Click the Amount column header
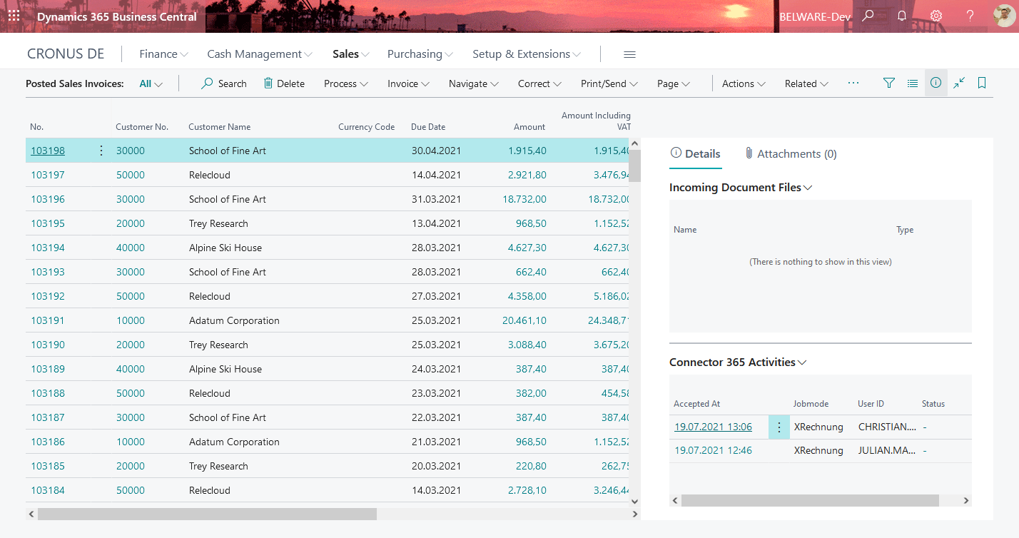This screenshot has height=538, width=1019. pyautogui.click(x=529, y=127)
